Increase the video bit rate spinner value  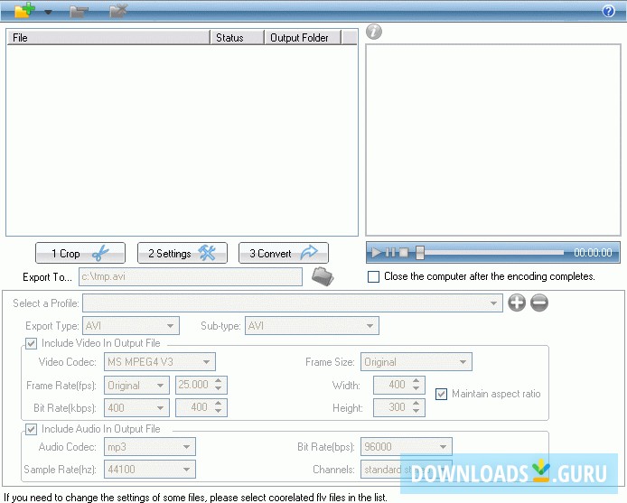pos(218,404)
